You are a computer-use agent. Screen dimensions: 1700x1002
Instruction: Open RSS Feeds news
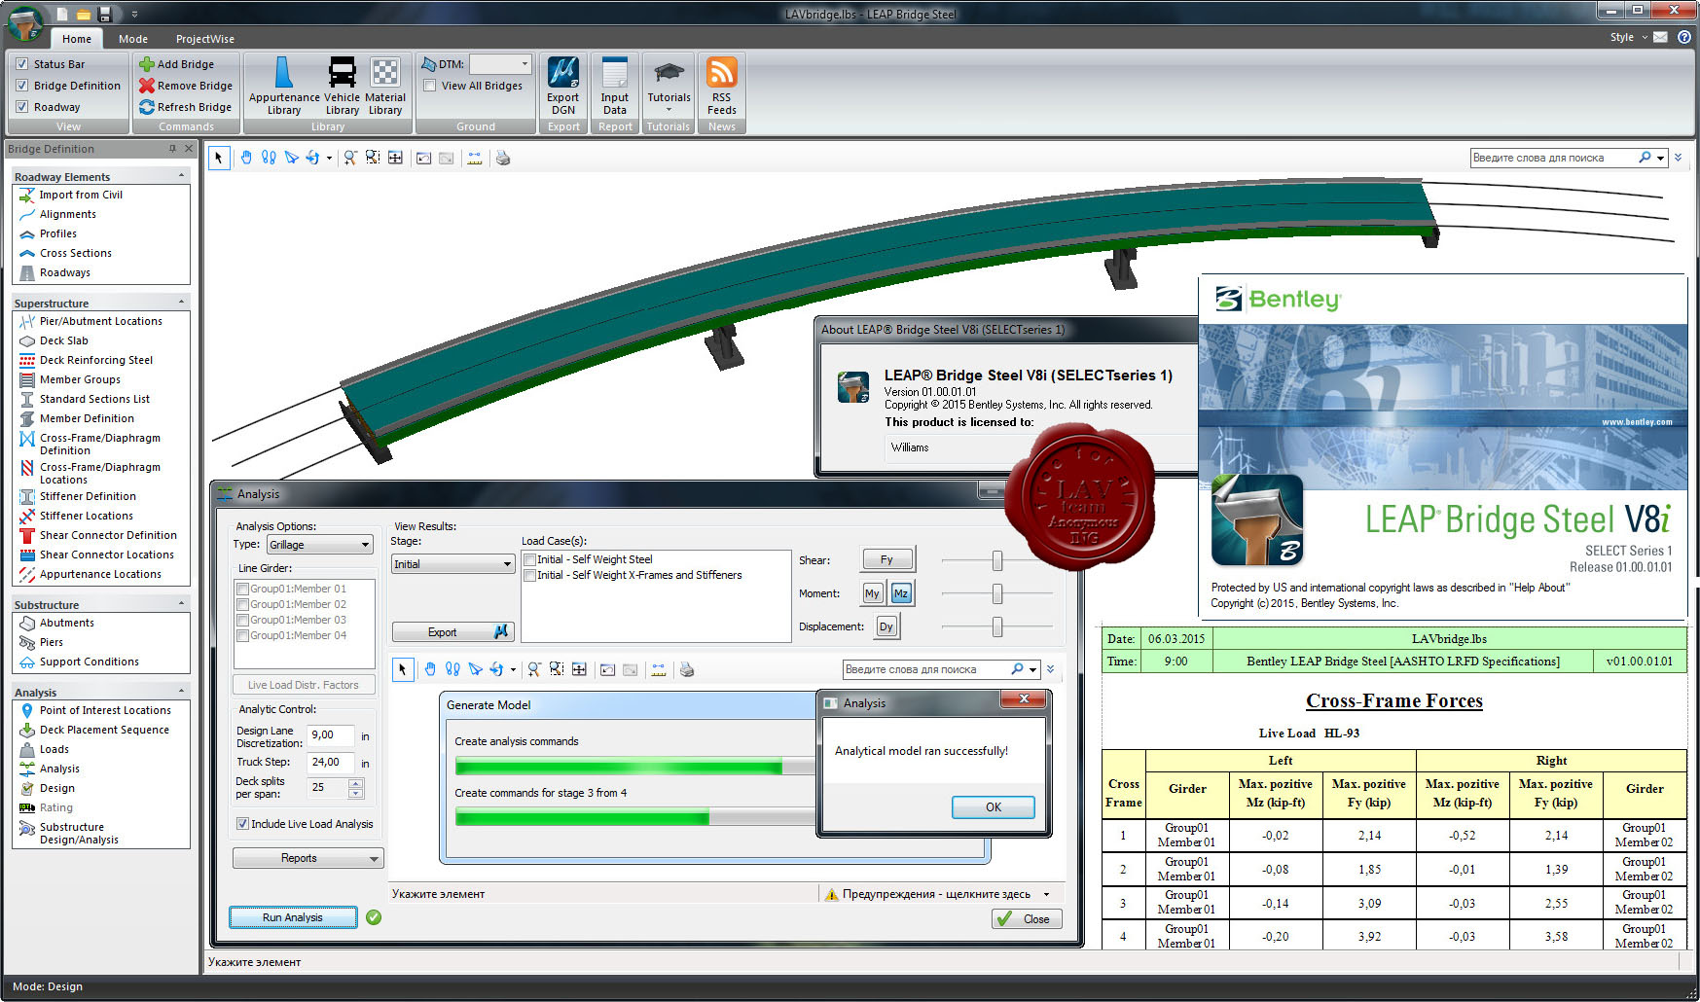pos(721,86)
